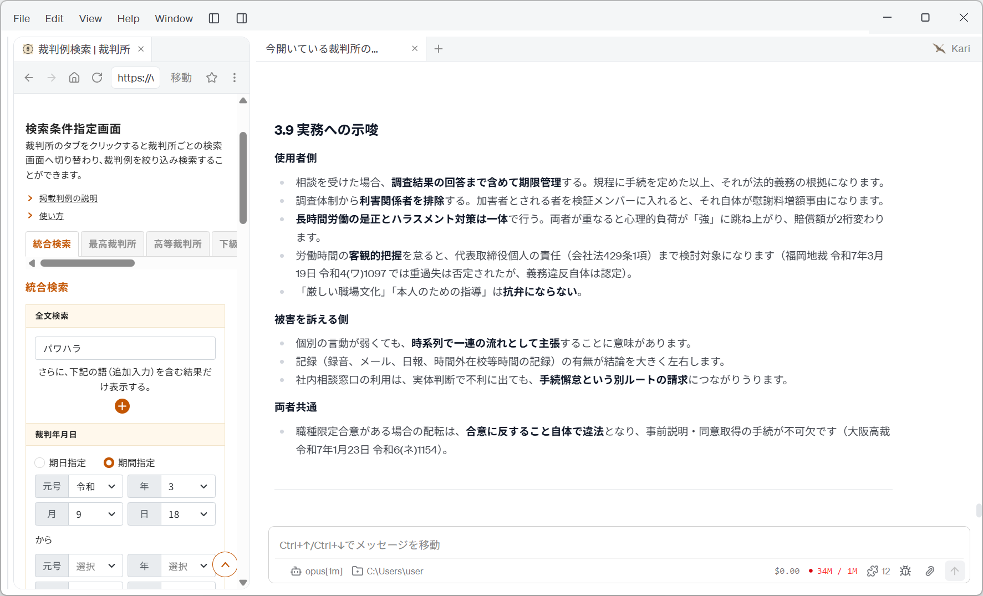Click the 移動 button
Screen dimensions: 983x596
pos(181,78)
